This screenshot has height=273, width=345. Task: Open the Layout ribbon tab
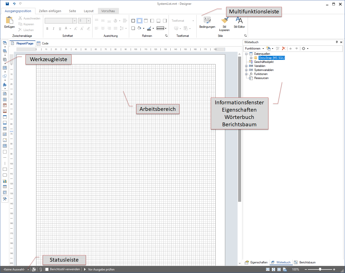pyautogui.click(x=89, y=11)
